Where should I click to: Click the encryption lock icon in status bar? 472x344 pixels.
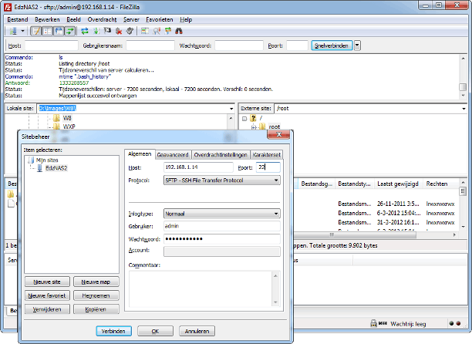coord(373,323)
